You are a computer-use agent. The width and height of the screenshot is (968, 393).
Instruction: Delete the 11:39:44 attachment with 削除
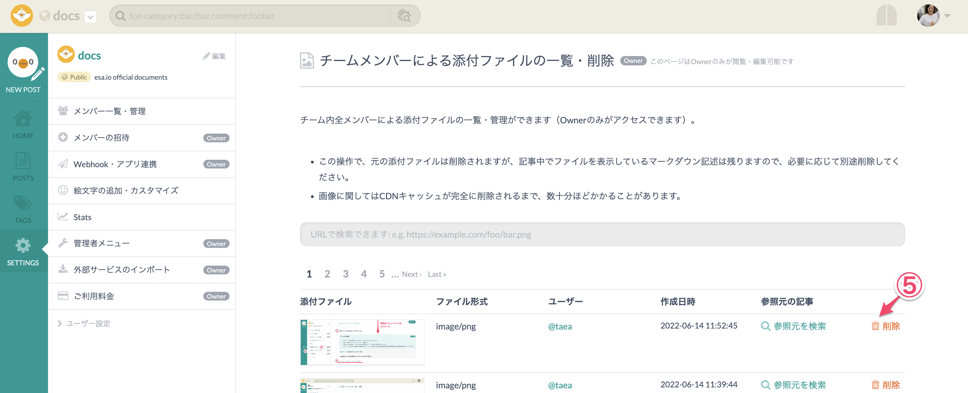(886, 385)
